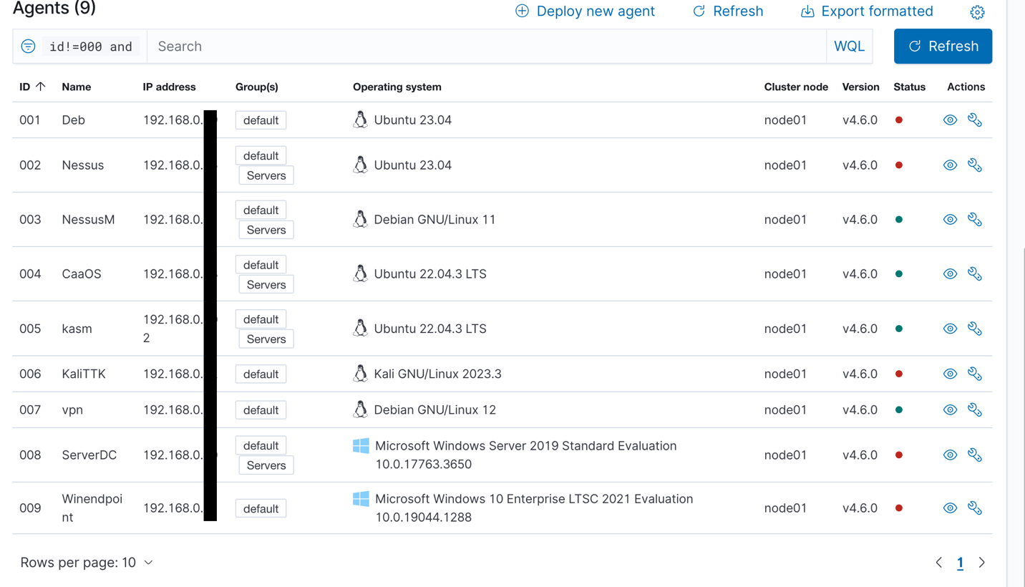Sort by Name column header

pos(77,87)
